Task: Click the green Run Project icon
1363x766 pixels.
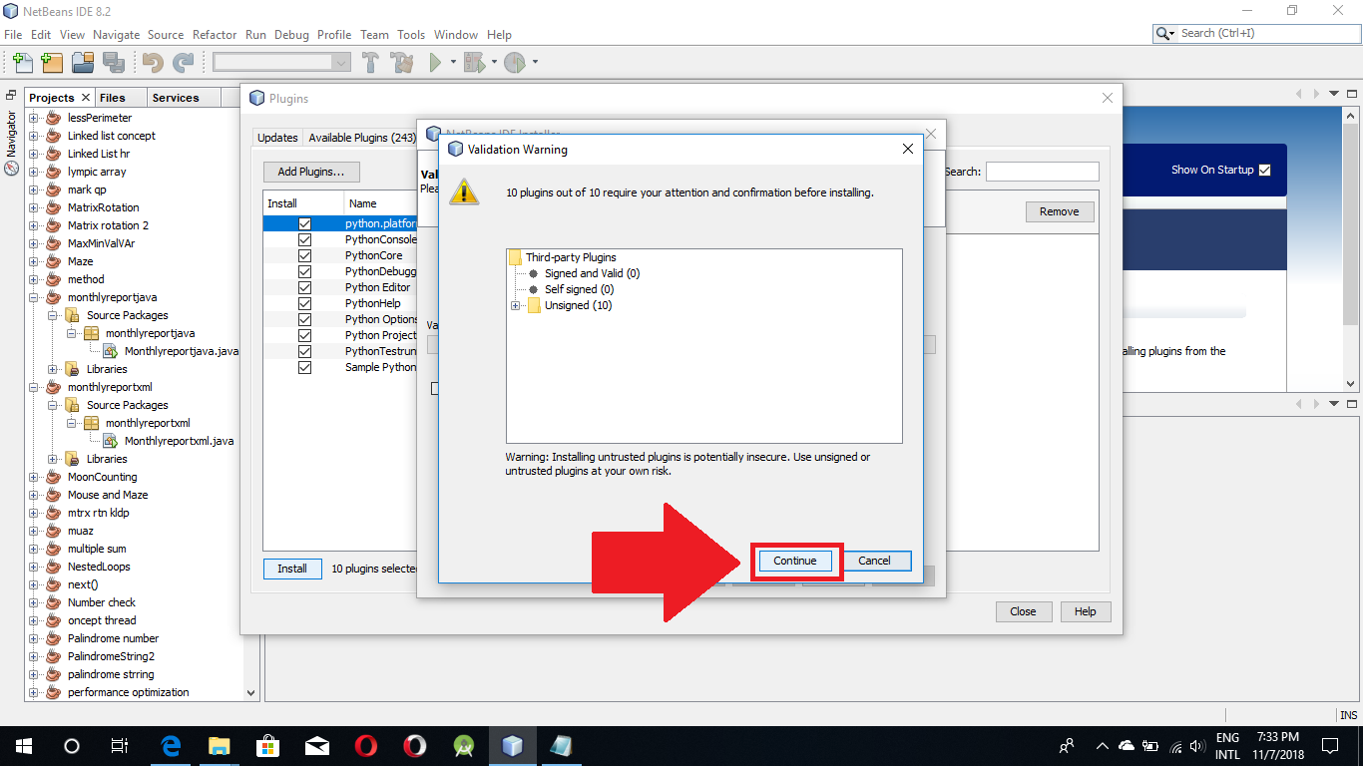Action: pos(435,63)
